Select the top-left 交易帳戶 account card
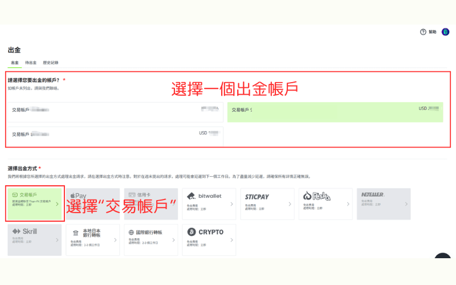The height and width of the screenshot is (285, 456). coord(115,113)
